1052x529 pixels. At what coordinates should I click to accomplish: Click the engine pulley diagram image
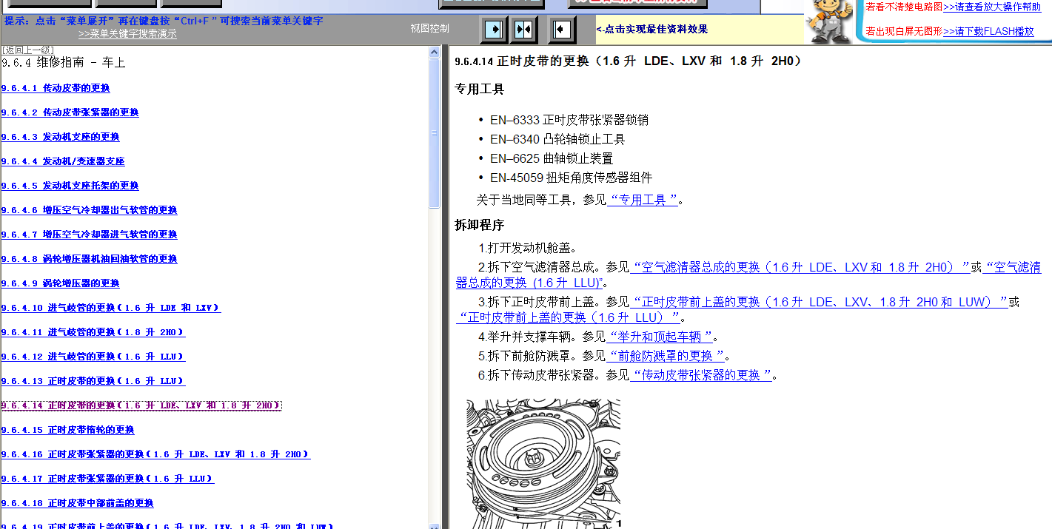pos(543,464)
